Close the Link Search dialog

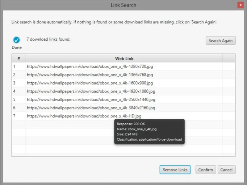241,5
